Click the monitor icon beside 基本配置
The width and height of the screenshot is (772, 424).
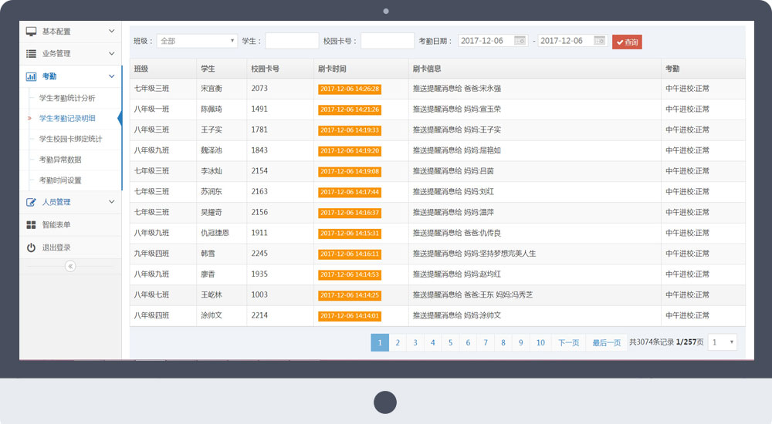(32, 32)
